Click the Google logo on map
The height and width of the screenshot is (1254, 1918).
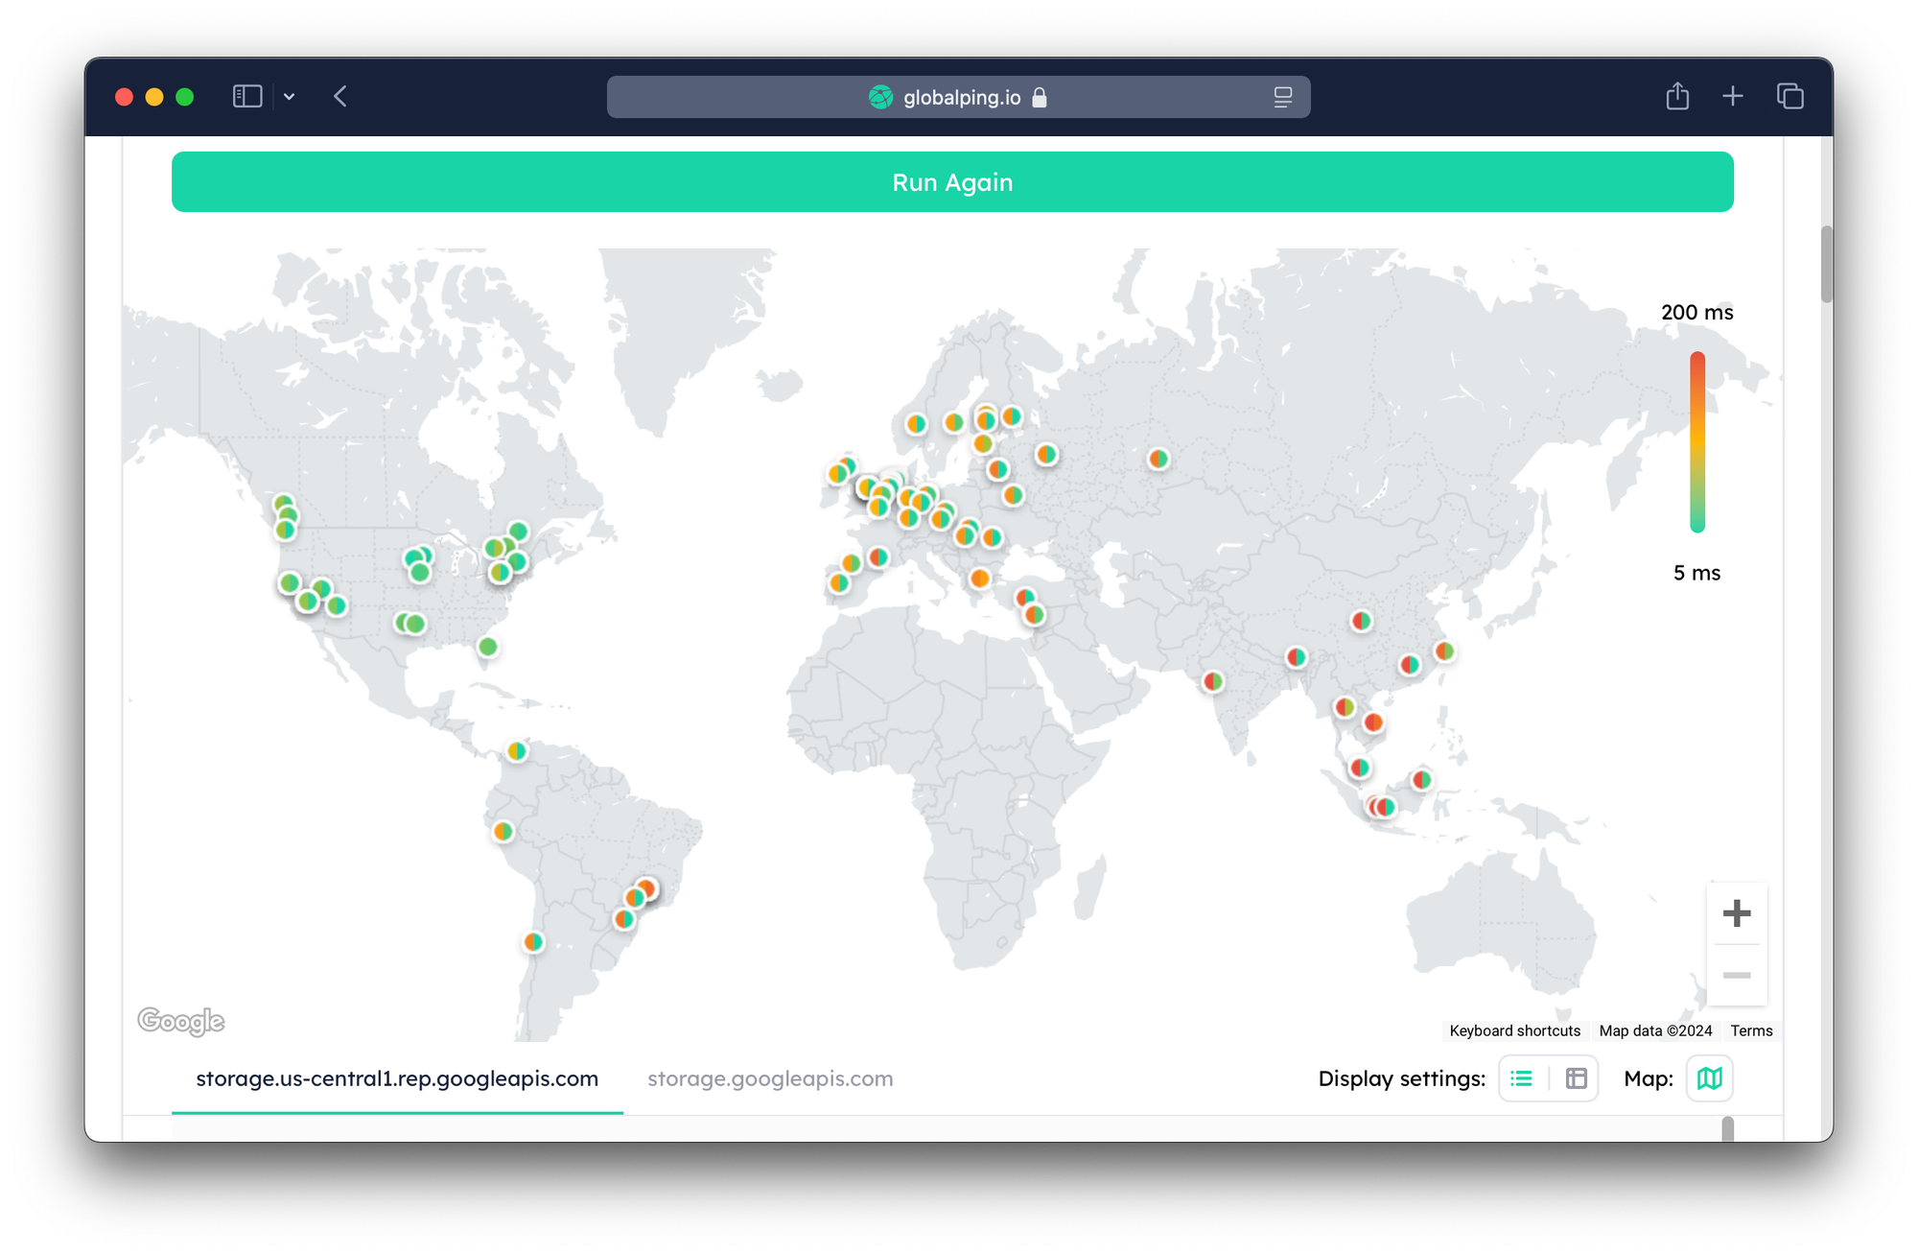click(181, 1021)
